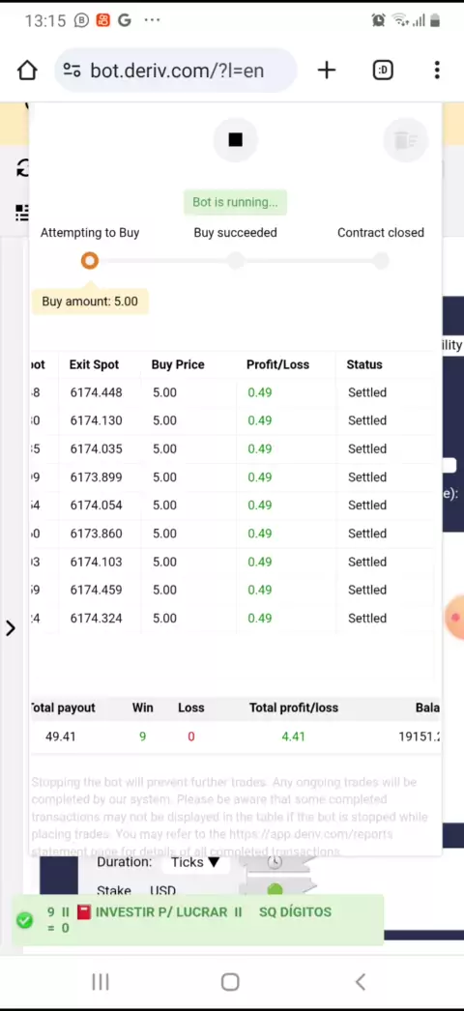Tap the bot.deriv.com address bar
The width and height of the screenshot is (464, 1011).
[177, 71]
